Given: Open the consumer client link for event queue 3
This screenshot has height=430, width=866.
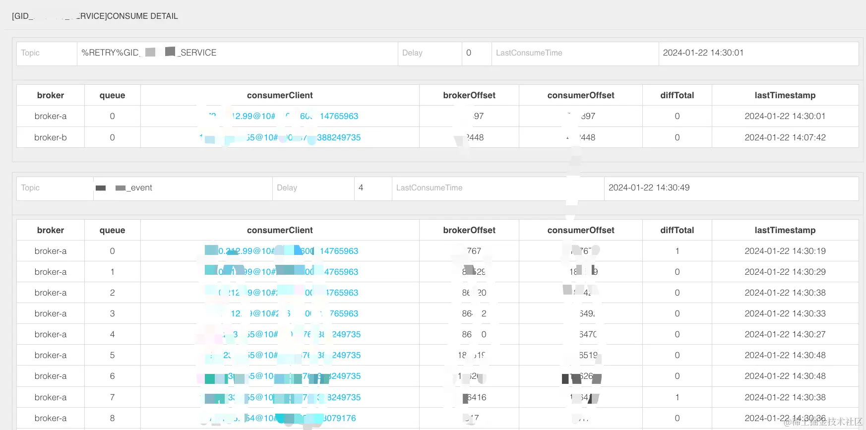Looking at the screenshot, I should pyautogui.click(x=281, y=313).
